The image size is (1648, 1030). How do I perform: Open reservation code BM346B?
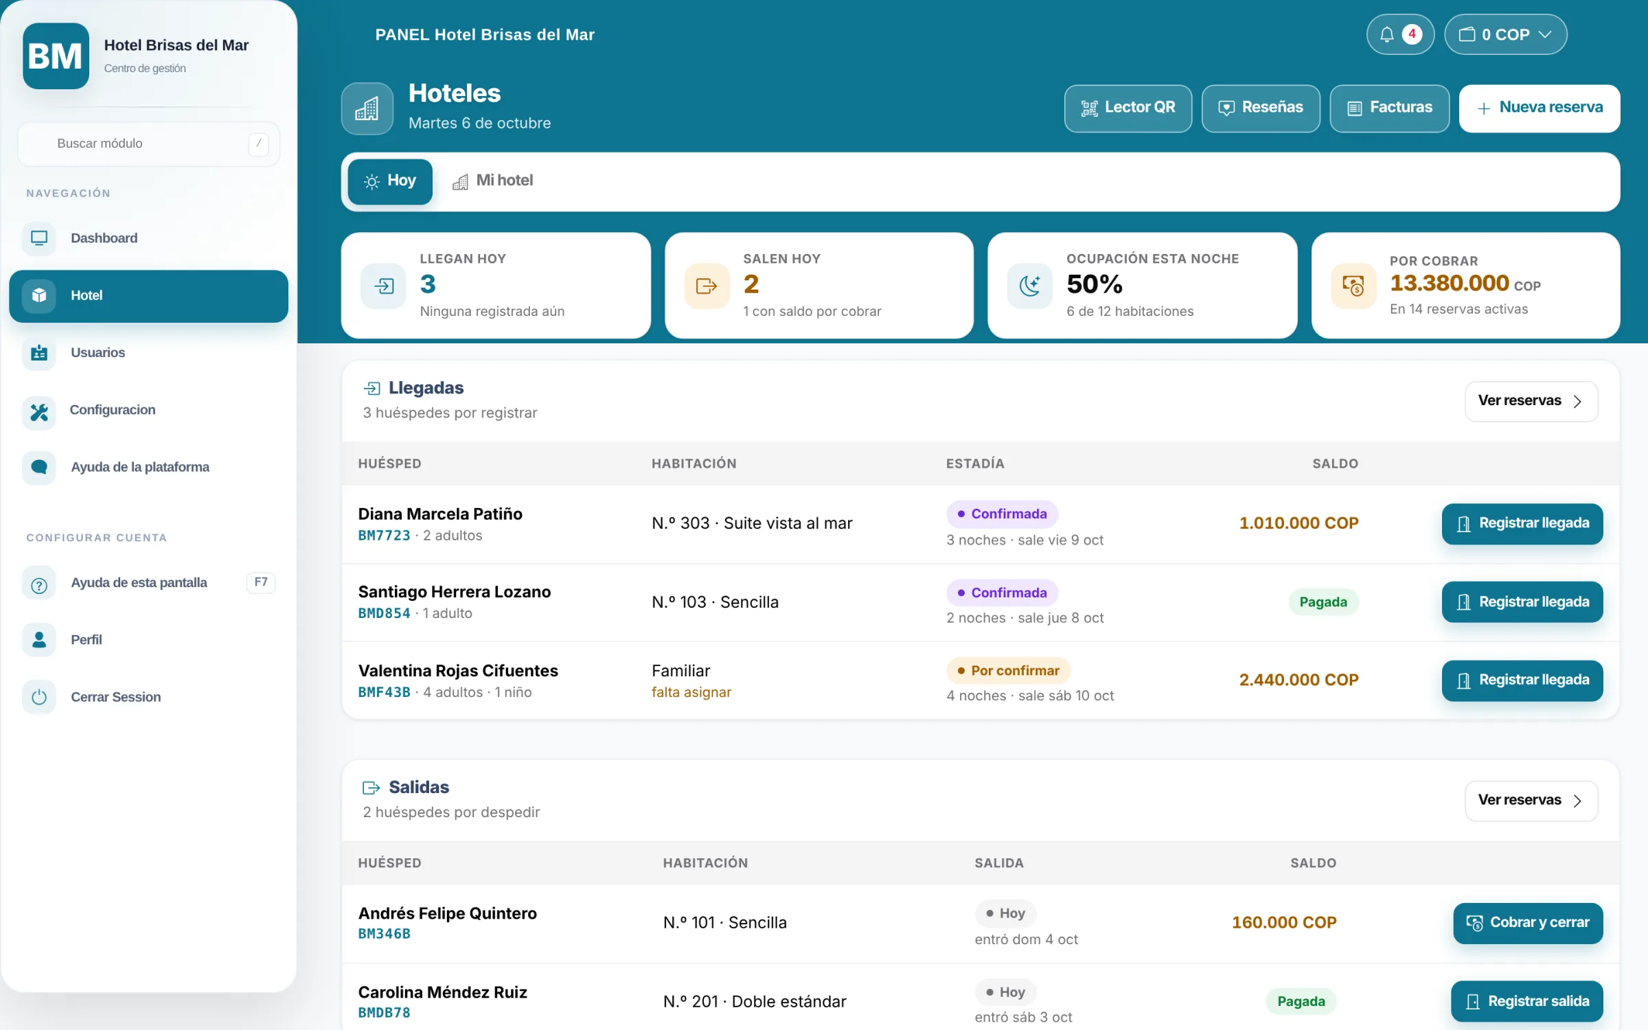tap(384, 934)
